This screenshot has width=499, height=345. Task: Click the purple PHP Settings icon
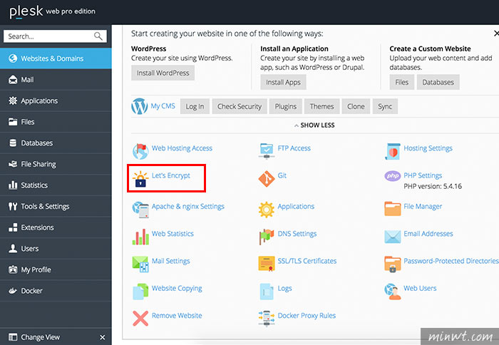[x=392, y=175]
